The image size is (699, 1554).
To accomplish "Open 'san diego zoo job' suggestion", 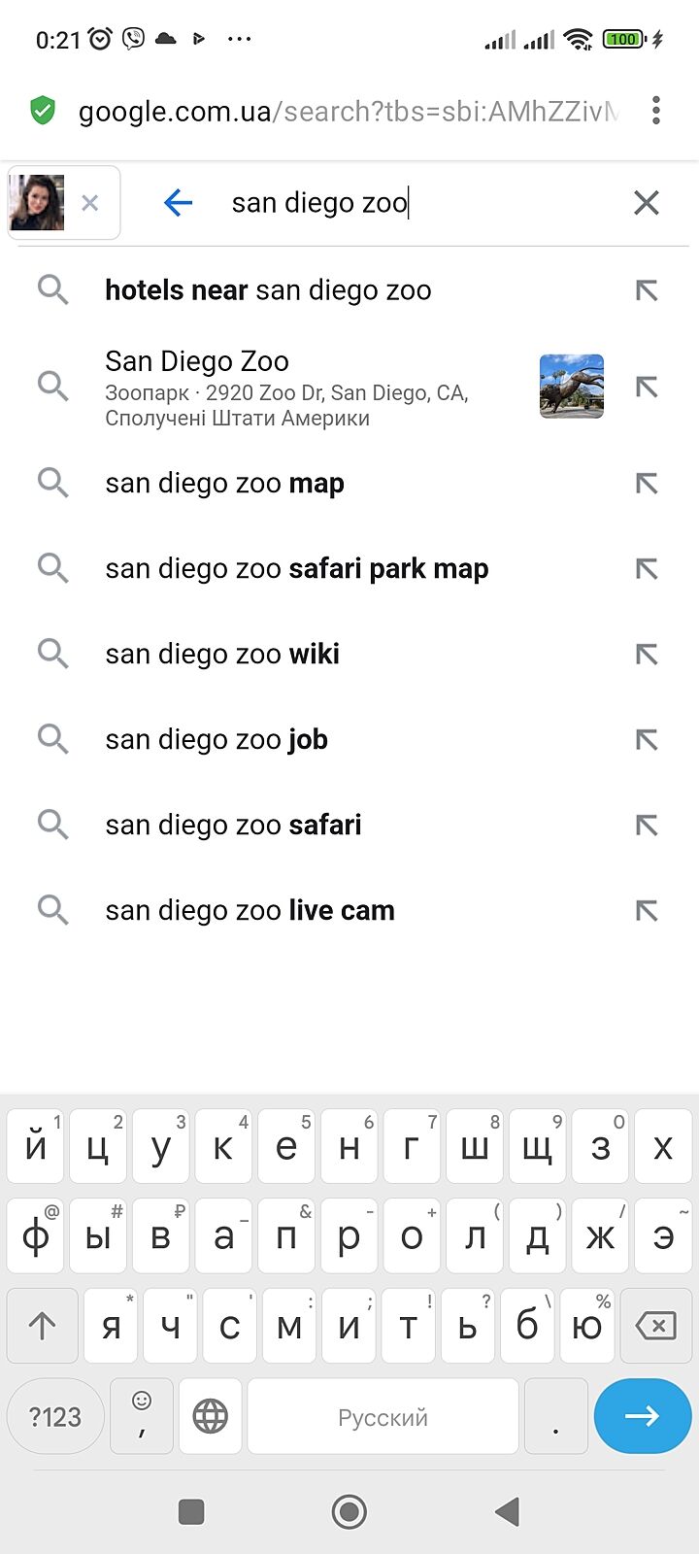I will click(x=216, y=740).
